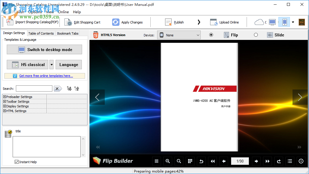Enable the Instant Help checkbox
Image resolution: width=309 pixels, height=174 pixels.
point(16,162)
